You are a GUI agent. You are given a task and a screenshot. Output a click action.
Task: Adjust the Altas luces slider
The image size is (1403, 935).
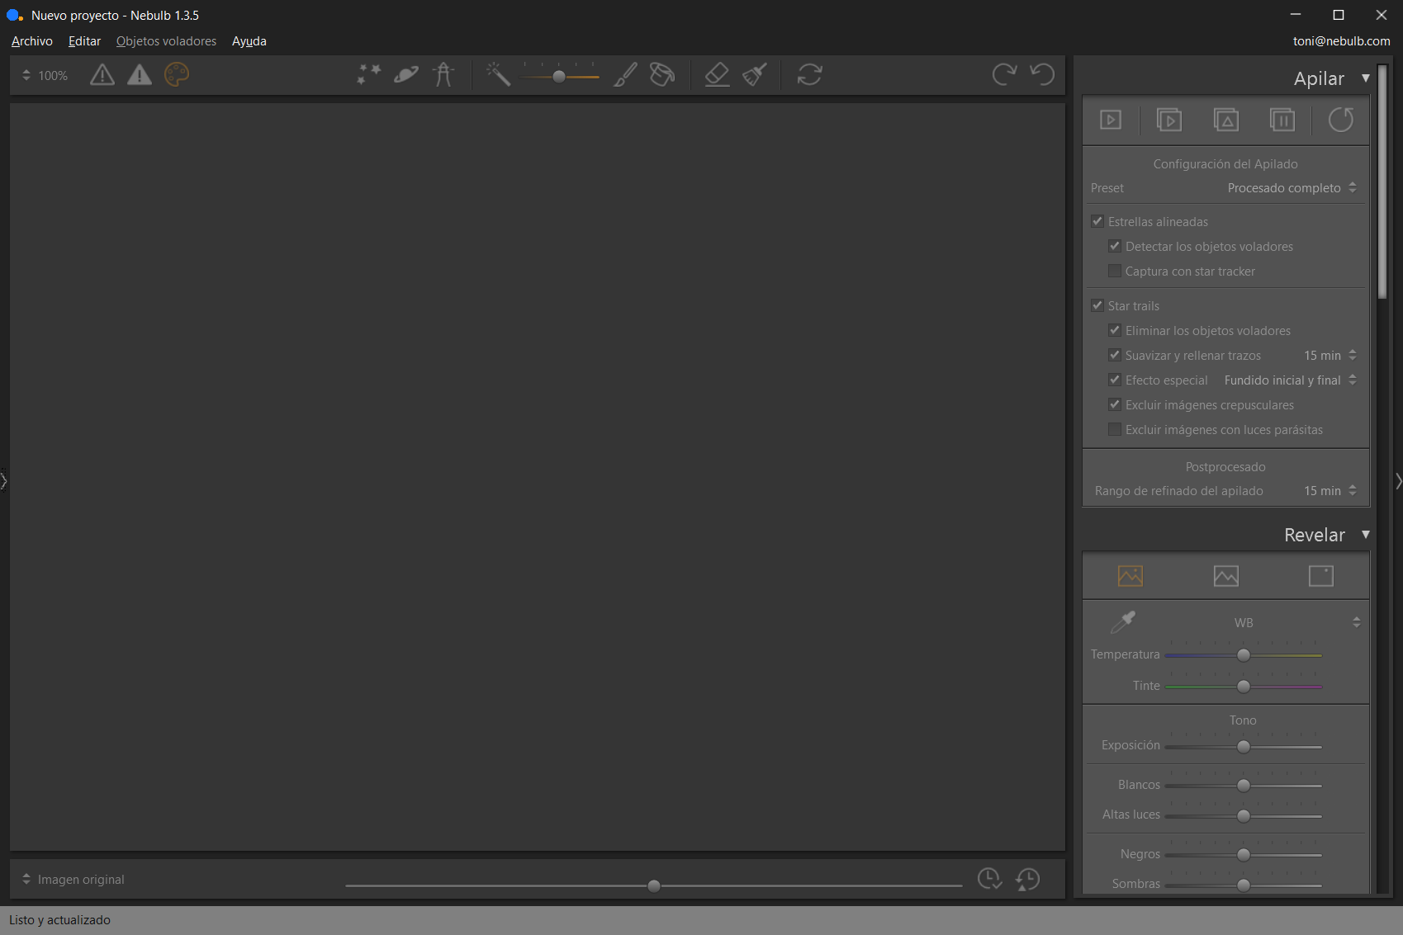pos(1244,816)
